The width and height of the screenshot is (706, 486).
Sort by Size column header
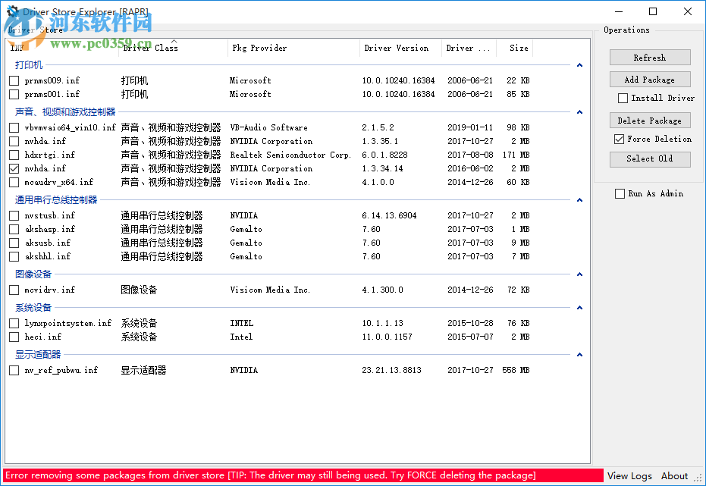[515, 48]
